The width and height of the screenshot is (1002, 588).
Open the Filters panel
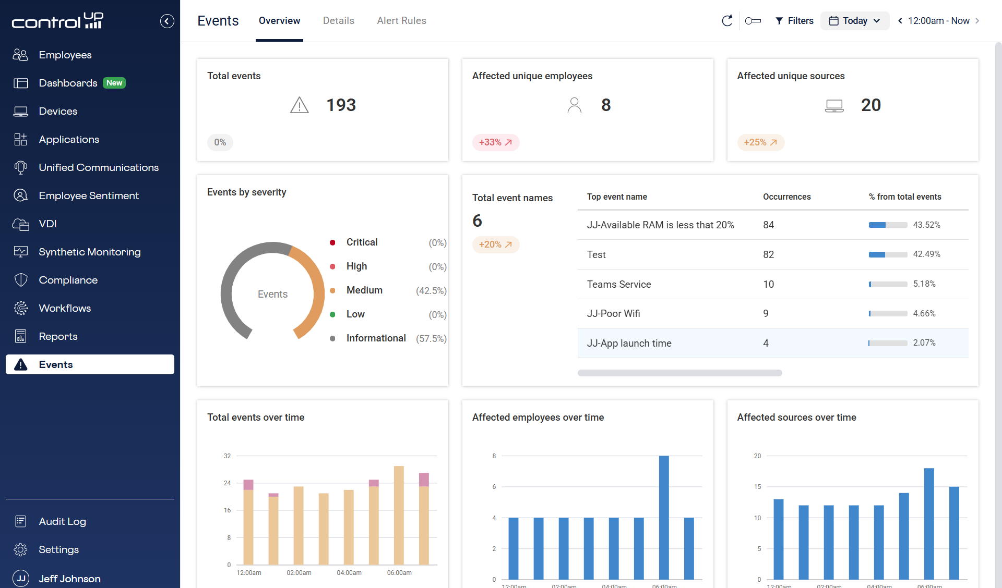click(794, 21)
